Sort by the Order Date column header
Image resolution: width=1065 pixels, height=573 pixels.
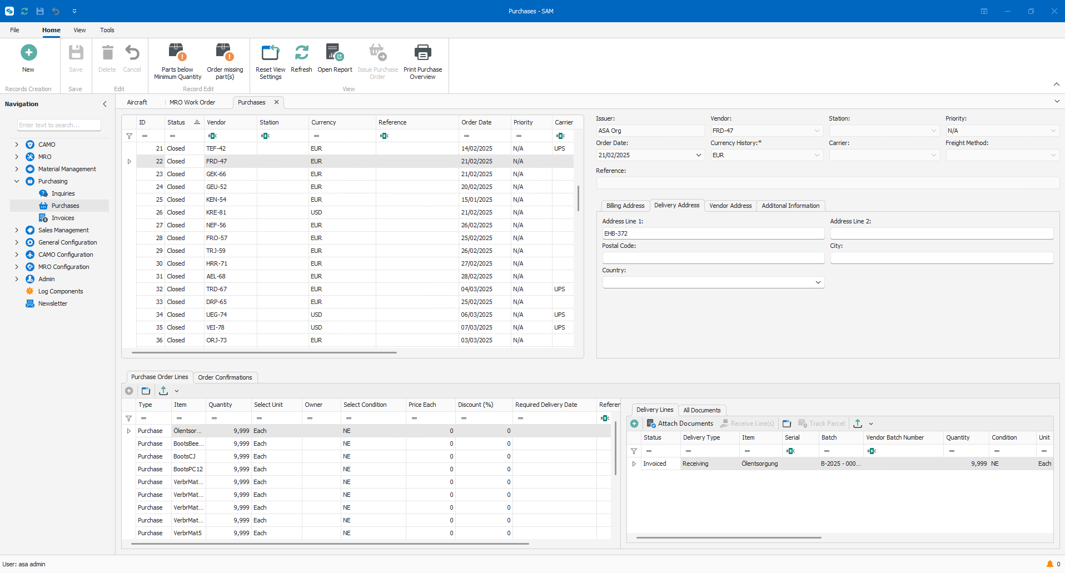pos(476,122)
